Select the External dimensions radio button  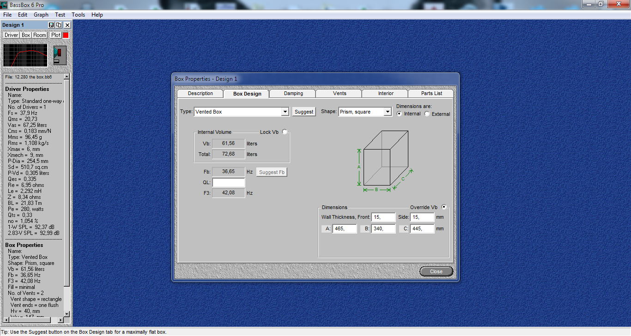point(427,114)
